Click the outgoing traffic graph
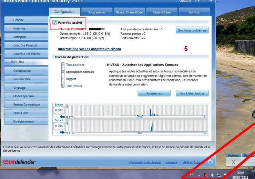 pos(136,127)
